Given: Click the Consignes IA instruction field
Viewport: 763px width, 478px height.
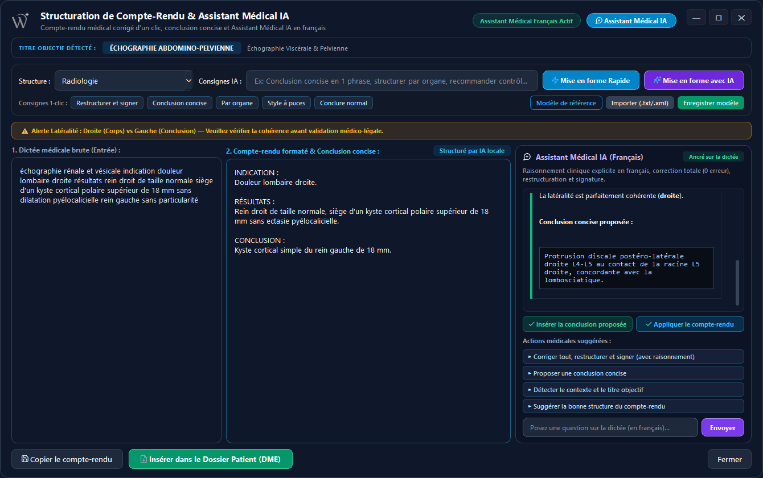Looking at the screenshot, I should tap(392, 81).
